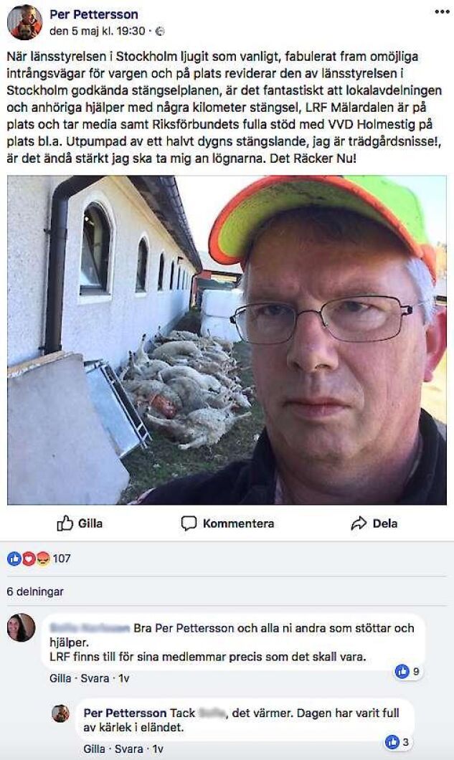Click the globe privacy icon beside timestamp
Screen dimensions: 454x760
[159, 32]
